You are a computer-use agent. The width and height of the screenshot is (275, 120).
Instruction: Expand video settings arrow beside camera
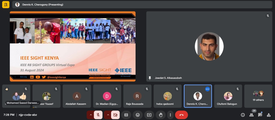click(108, 115)
